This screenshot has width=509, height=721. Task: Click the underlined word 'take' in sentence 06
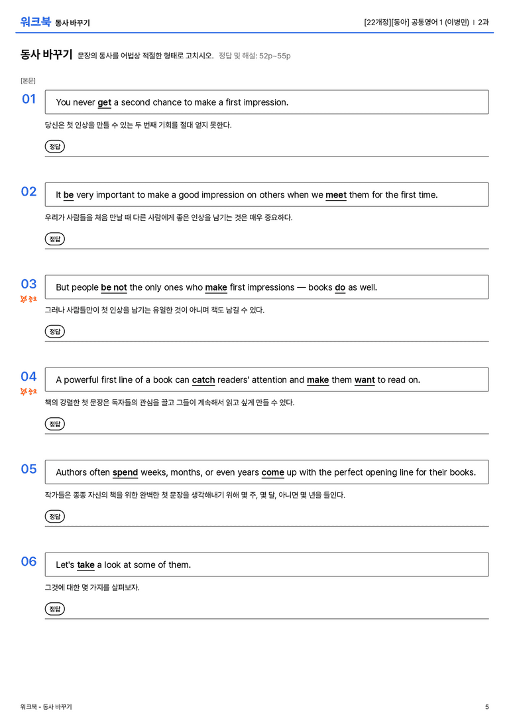click(x=86, y=564)
